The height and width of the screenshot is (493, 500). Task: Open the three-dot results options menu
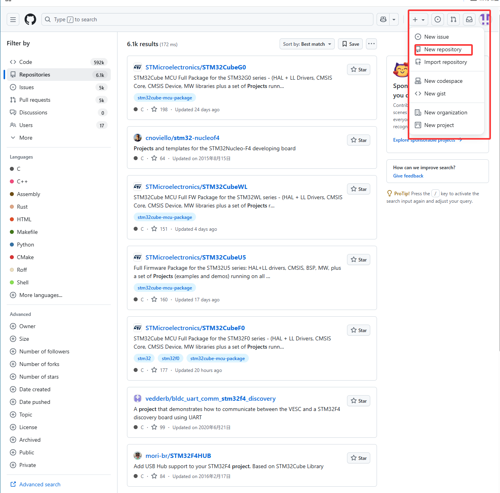pyautogui.click(x=371, y=44)
